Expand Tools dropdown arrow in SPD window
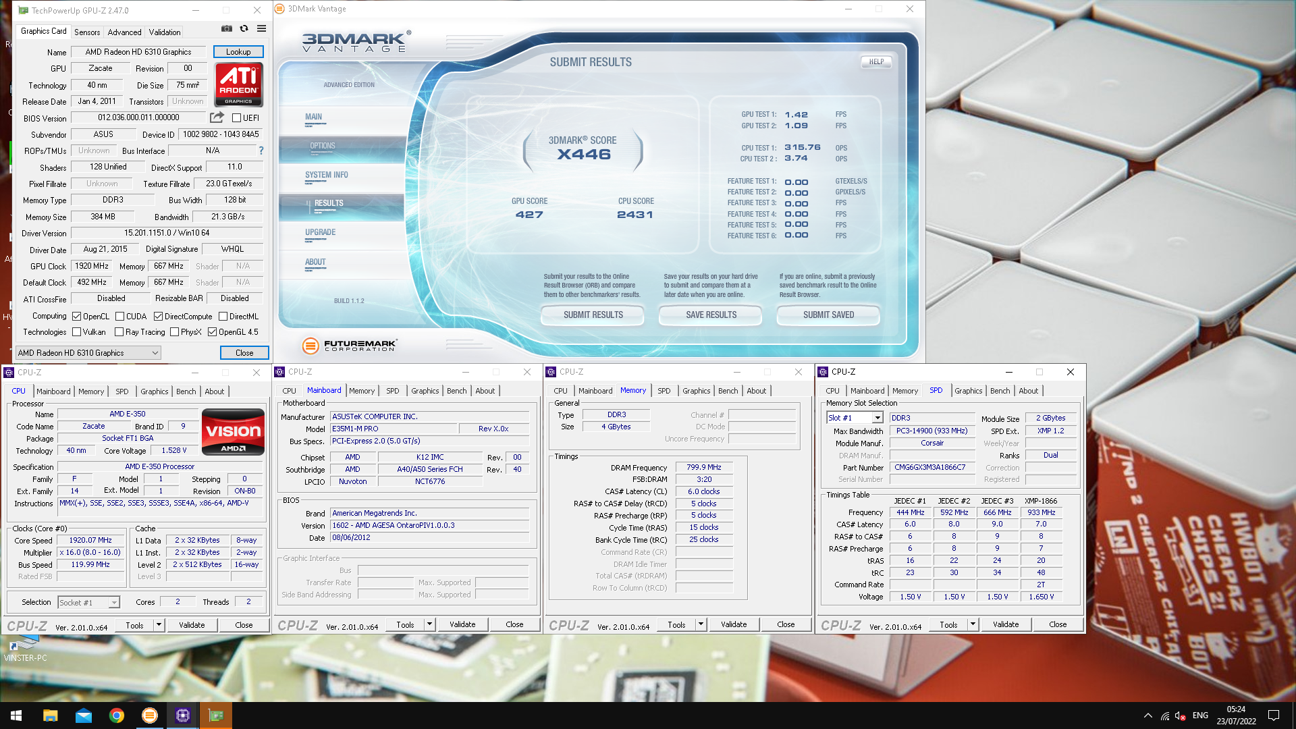Screen dimensions: 1296x729 click(x=973, y=624)
